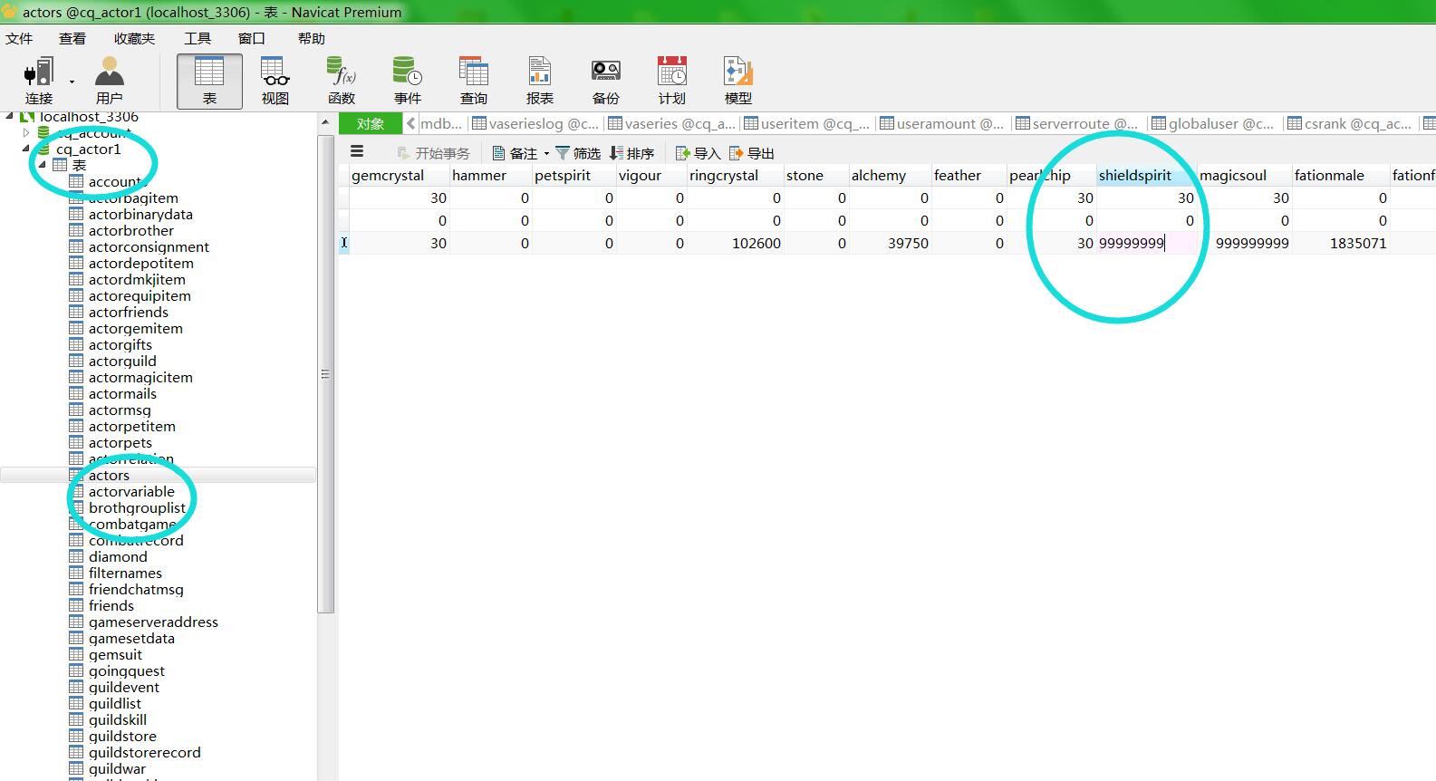This screenshot has height=781, width=1436.
Task: Click the table tree vertical scrollbar
Action: (x=325, y=374)
